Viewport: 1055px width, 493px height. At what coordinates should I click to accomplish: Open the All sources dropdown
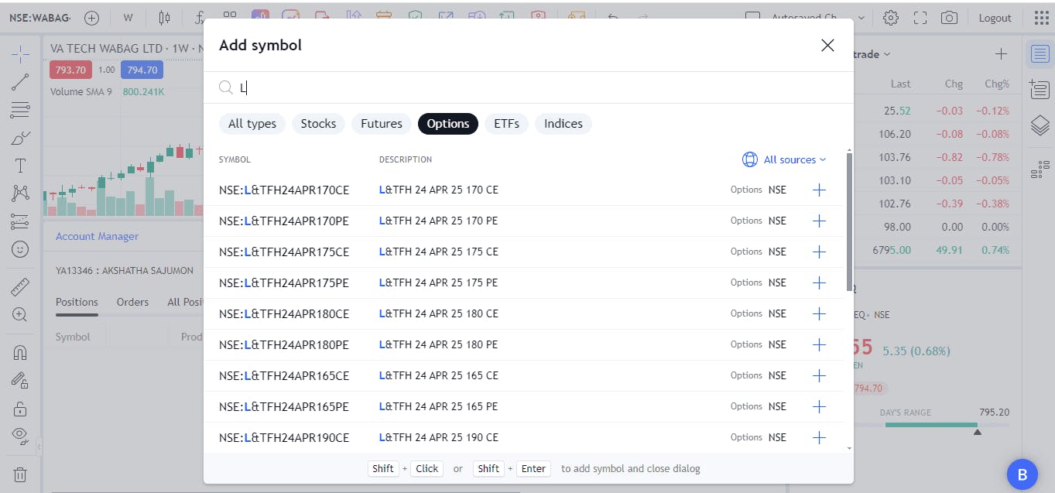coord(785,159)
